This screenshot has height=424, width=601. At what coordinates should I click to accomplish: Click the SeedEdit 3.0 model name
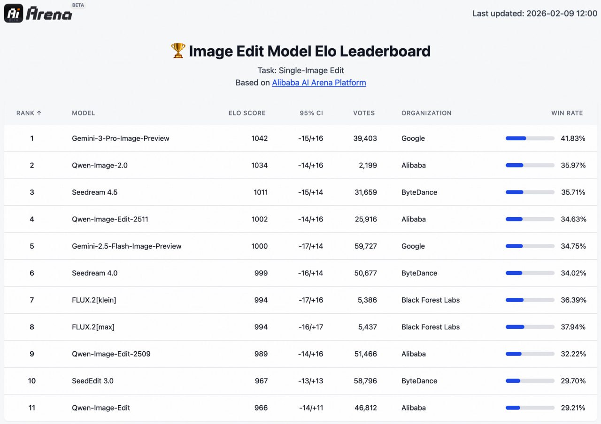point(92,381)
